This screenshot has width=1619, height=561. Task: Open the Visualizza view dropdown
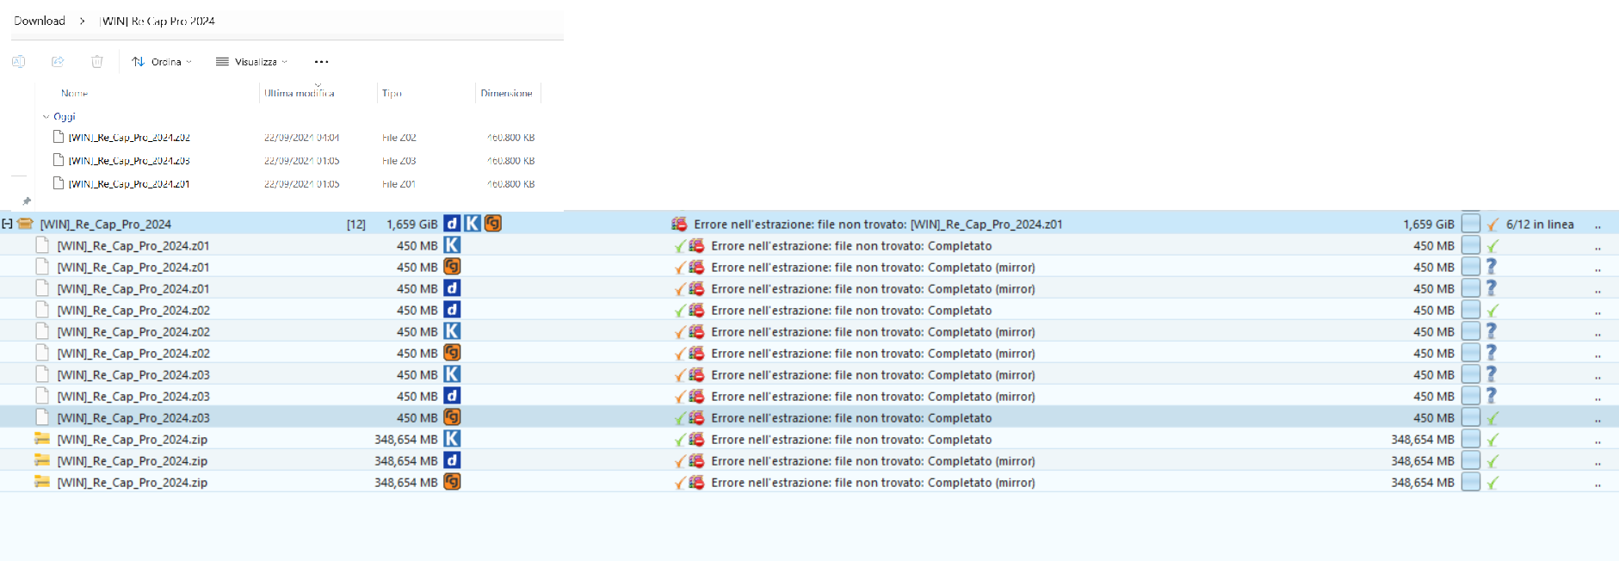tap(251, 62)
